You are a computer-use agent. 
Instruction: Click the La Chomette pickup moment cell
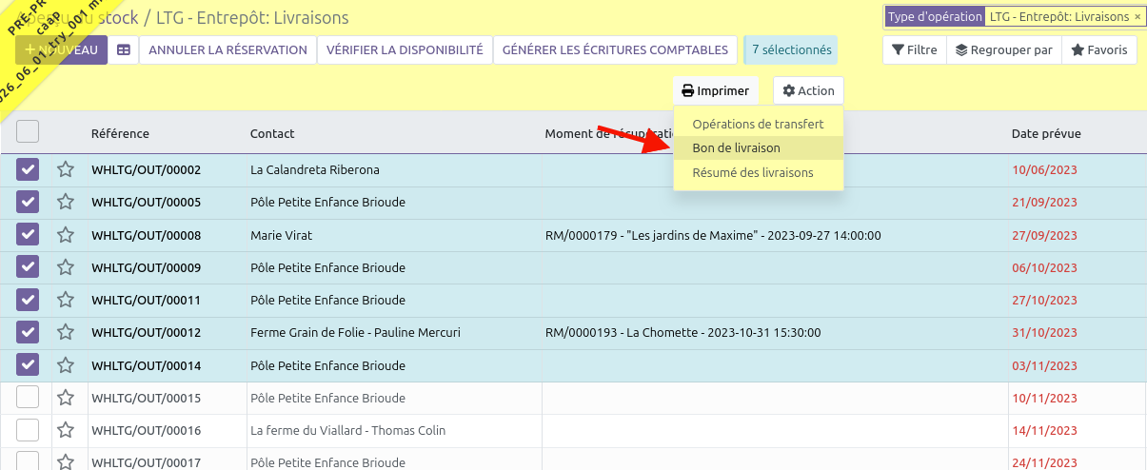click(x=682, y=332)
